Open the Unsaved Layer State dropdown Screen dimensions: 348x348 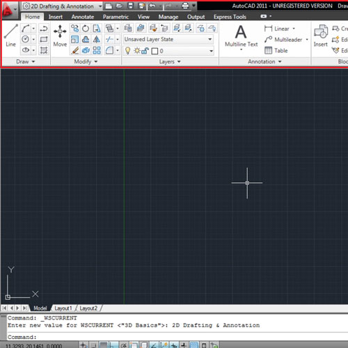coord(168,39)
